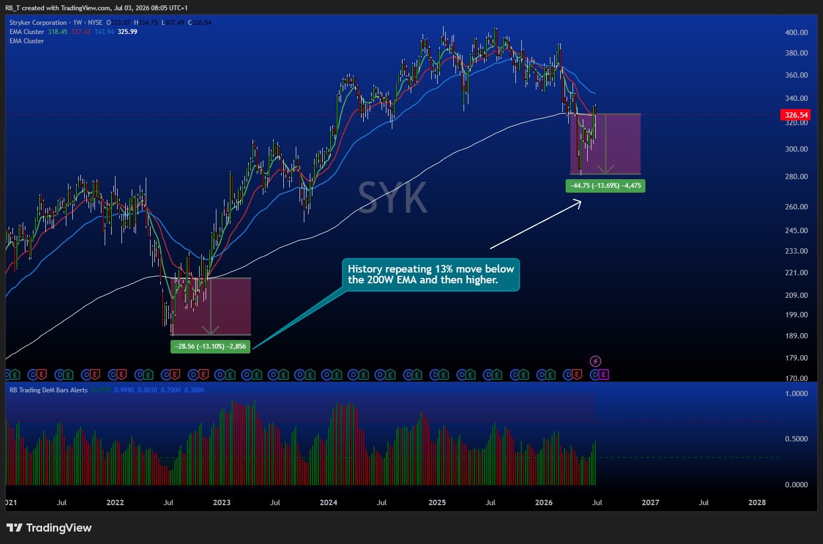Open the red January 2022 earnings marker
Screen dimensions: 823x544
(121, 374)
